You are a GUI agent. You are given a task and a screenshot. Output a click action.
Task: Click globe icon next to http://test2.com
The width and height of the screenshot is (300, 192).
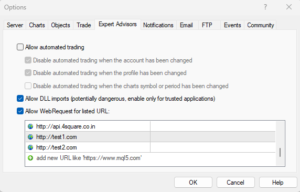30,147
